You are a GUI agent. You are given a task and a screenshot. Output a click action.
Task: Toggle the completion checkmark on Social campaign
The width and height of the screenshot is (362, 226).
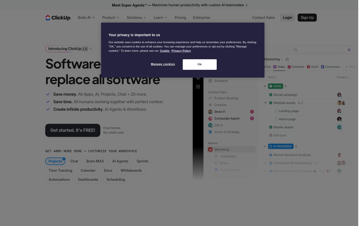(x=270, y=95)
